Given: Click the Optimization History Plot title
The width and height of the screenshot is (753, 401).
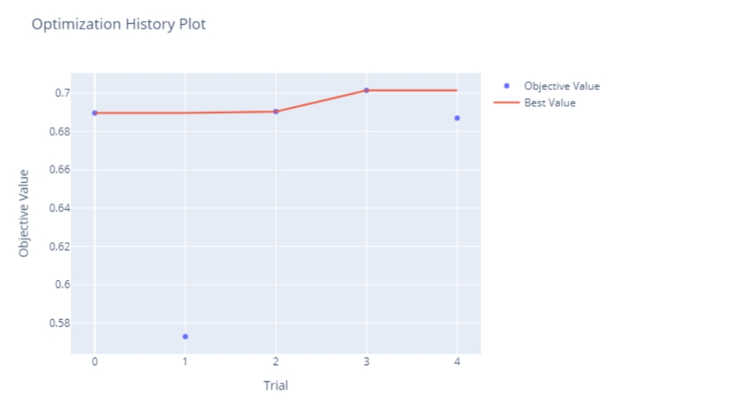Looking at the screenshot, I should click(119, 25).
